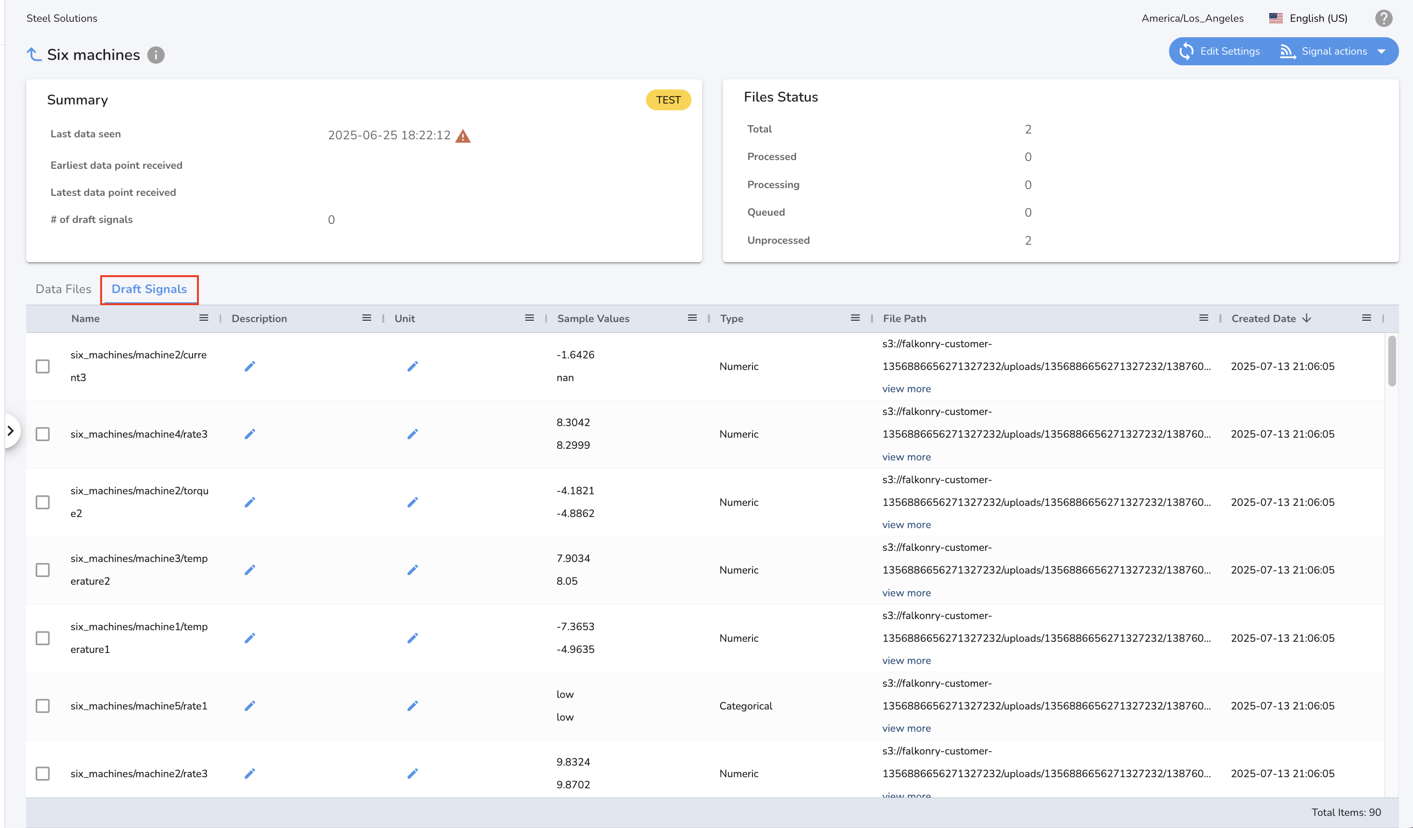Image resolution: width=1413 pixels, height=828 pixels.
Task: Edit description for six_machines/machine2/current3
Action: pos(250,366)
